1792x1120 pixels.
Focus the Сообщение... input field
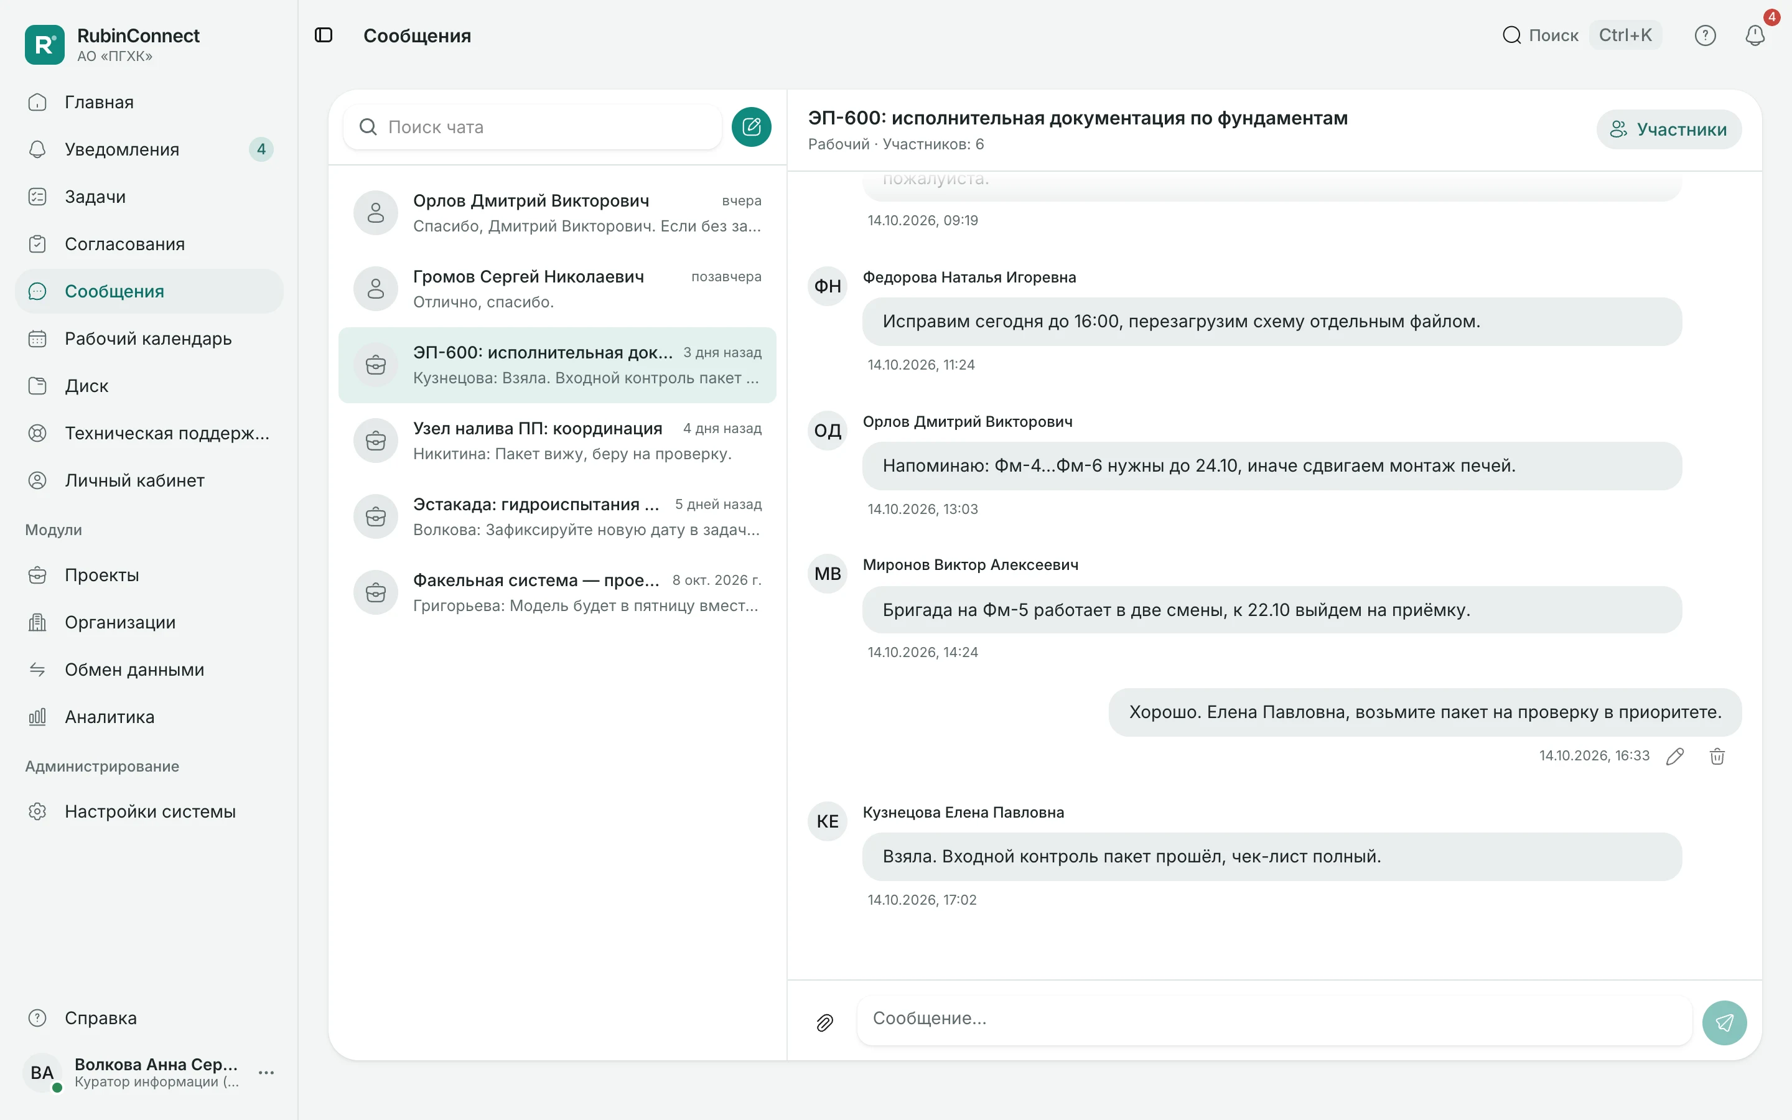pos(1274,1019)
